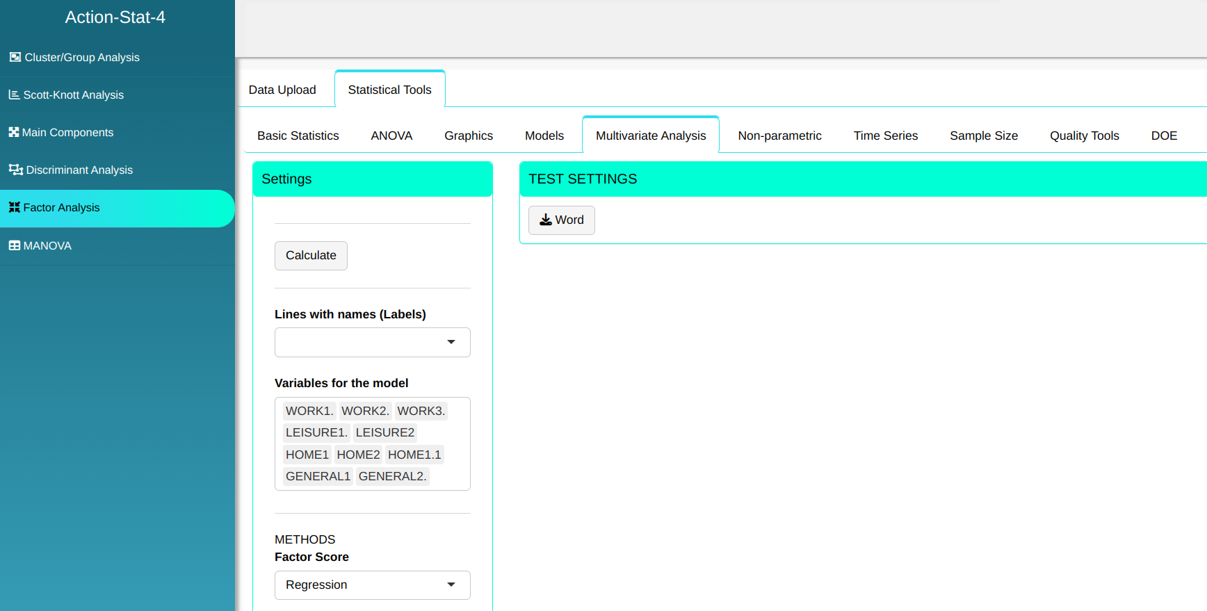This screenshot has height=611, width=1207.
Task: Expand the Factor Score Regression dropdown
Action: tap(372, 585)
